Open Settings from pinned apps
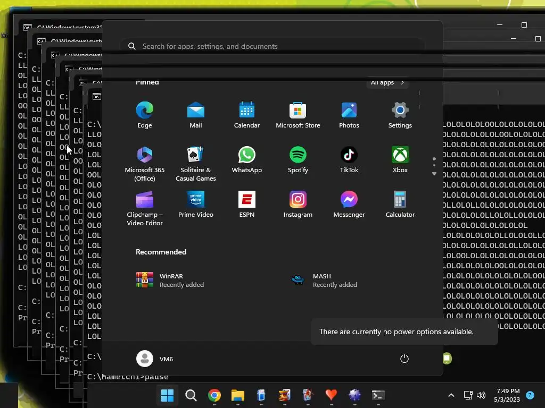Viewport: 545px width, 408px height. [x=400, y=115]
